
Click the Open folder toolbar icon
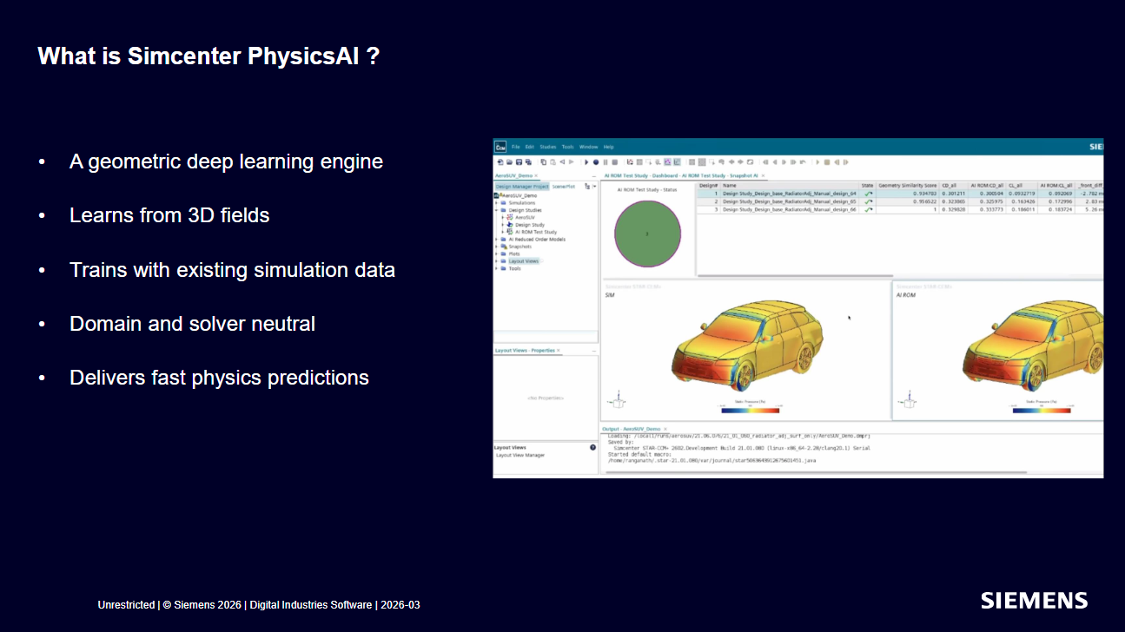pos(509,162)
